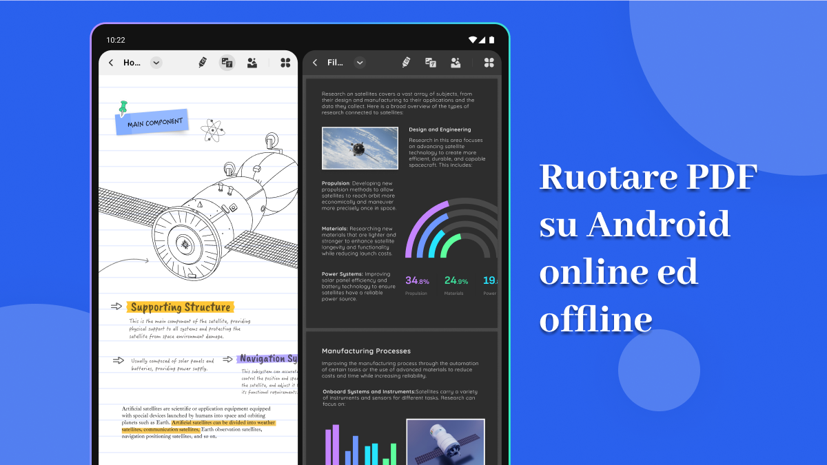
Task: Tap the image-to-text icon in the right pane toolbar
Action: click(431, 63)
